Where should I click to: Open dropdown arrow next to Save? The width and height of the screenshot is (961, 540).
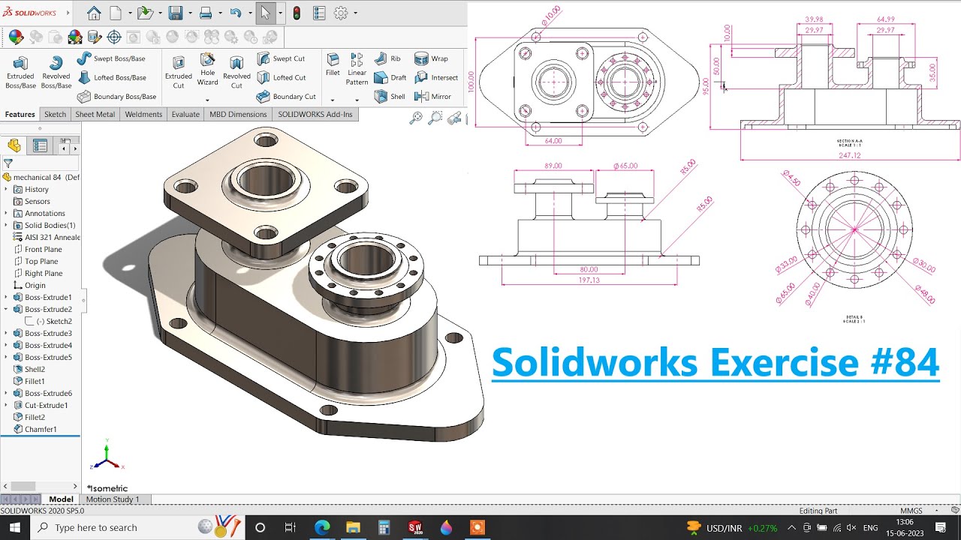click(190, 13)
